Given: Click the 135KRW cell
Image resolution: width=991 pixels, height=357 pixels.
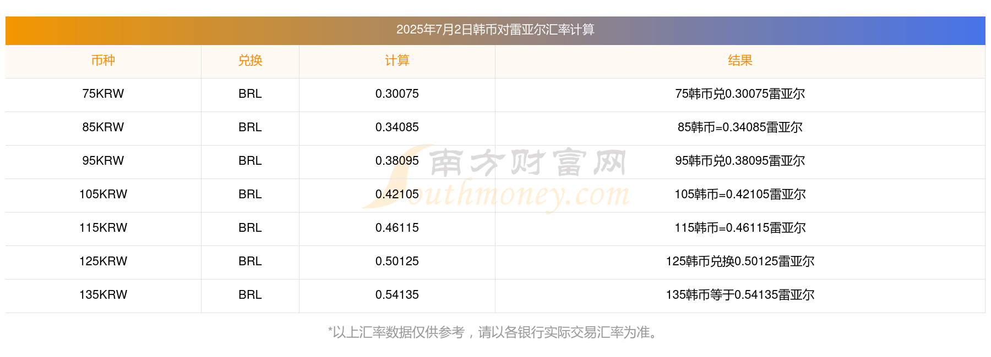Looking at the screenshot, I should [103, 295].
